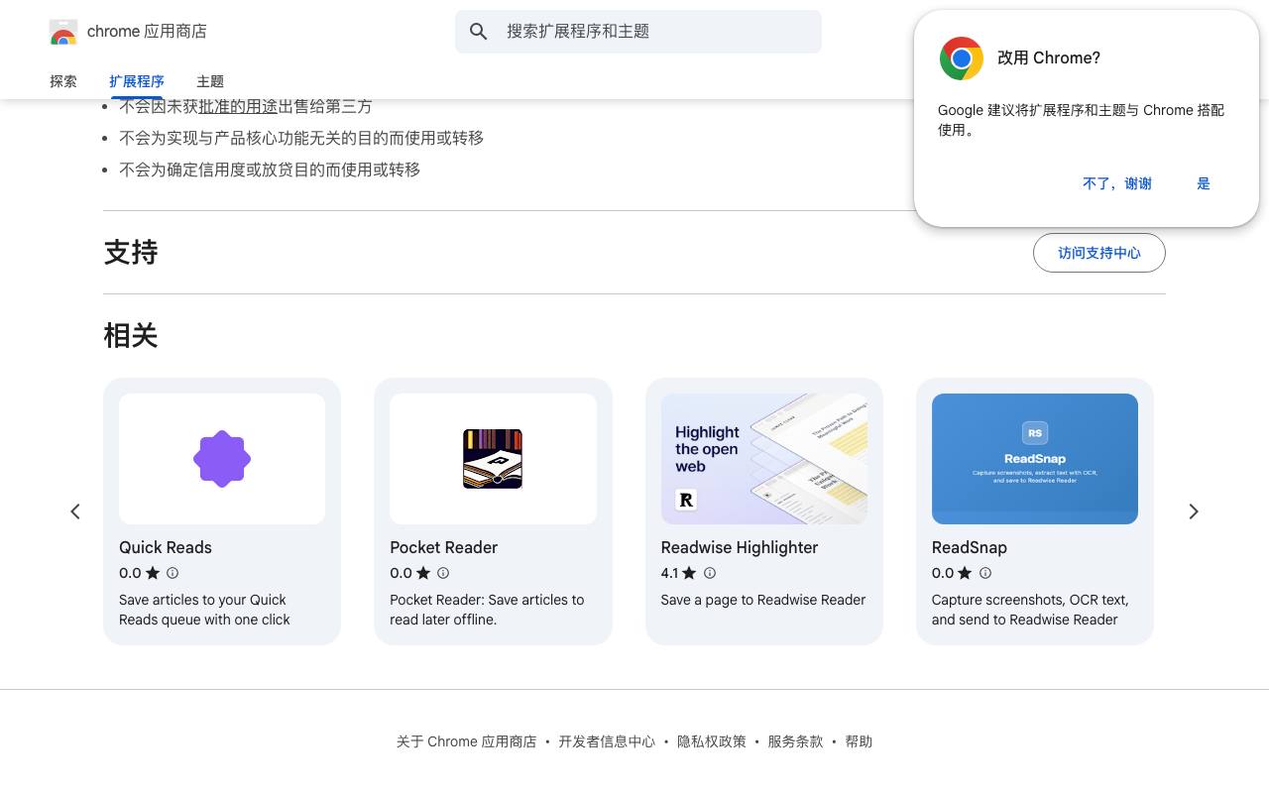
Task: Open the 帮助 footer link
Action: point(859,741)
